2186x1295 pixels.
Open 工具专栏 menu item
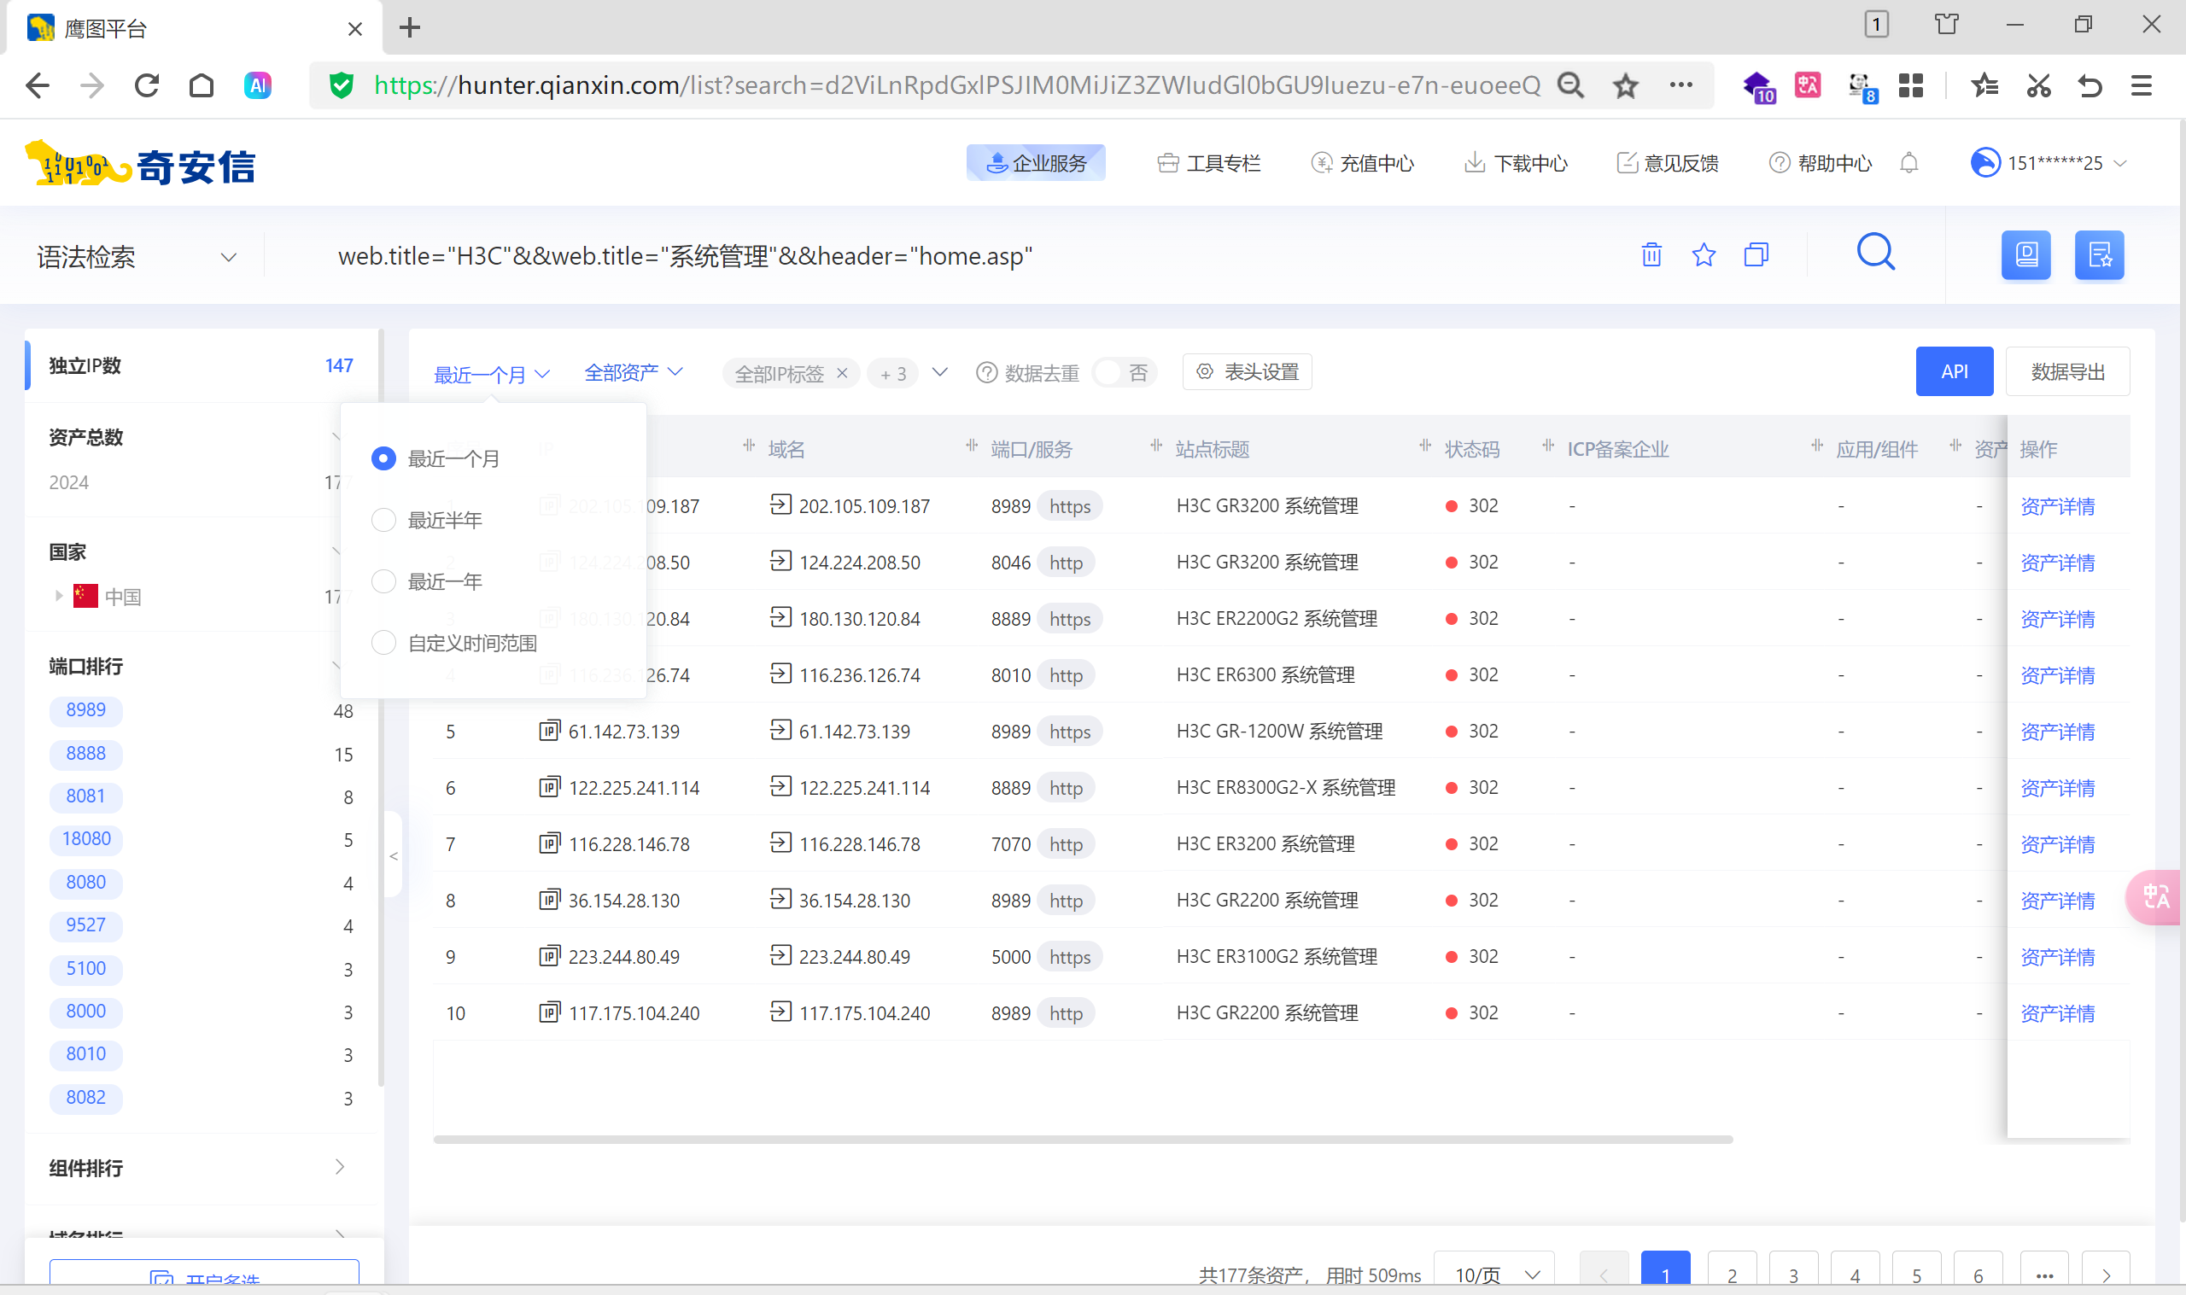1208,163
